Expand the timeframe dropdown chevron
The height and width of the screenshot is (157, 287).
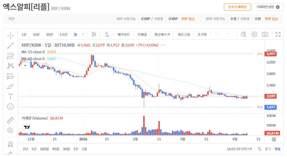coord(83,34)
